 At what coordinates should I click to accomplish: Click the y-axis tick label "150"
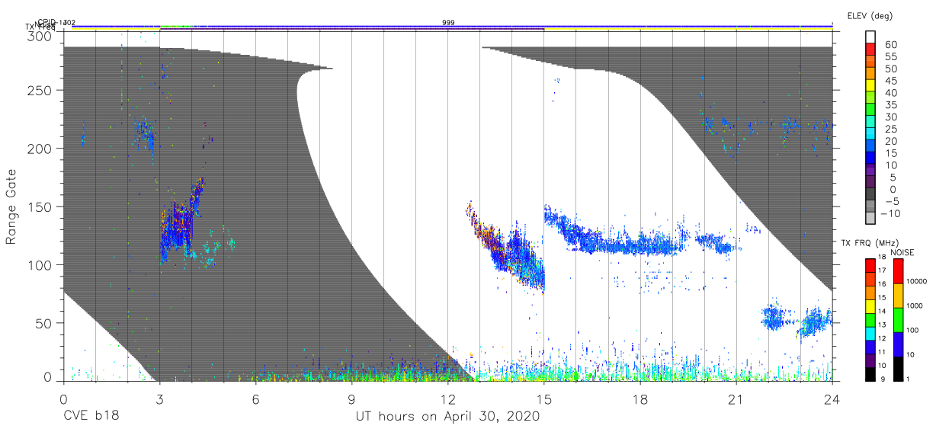click(x=40, y=206)
